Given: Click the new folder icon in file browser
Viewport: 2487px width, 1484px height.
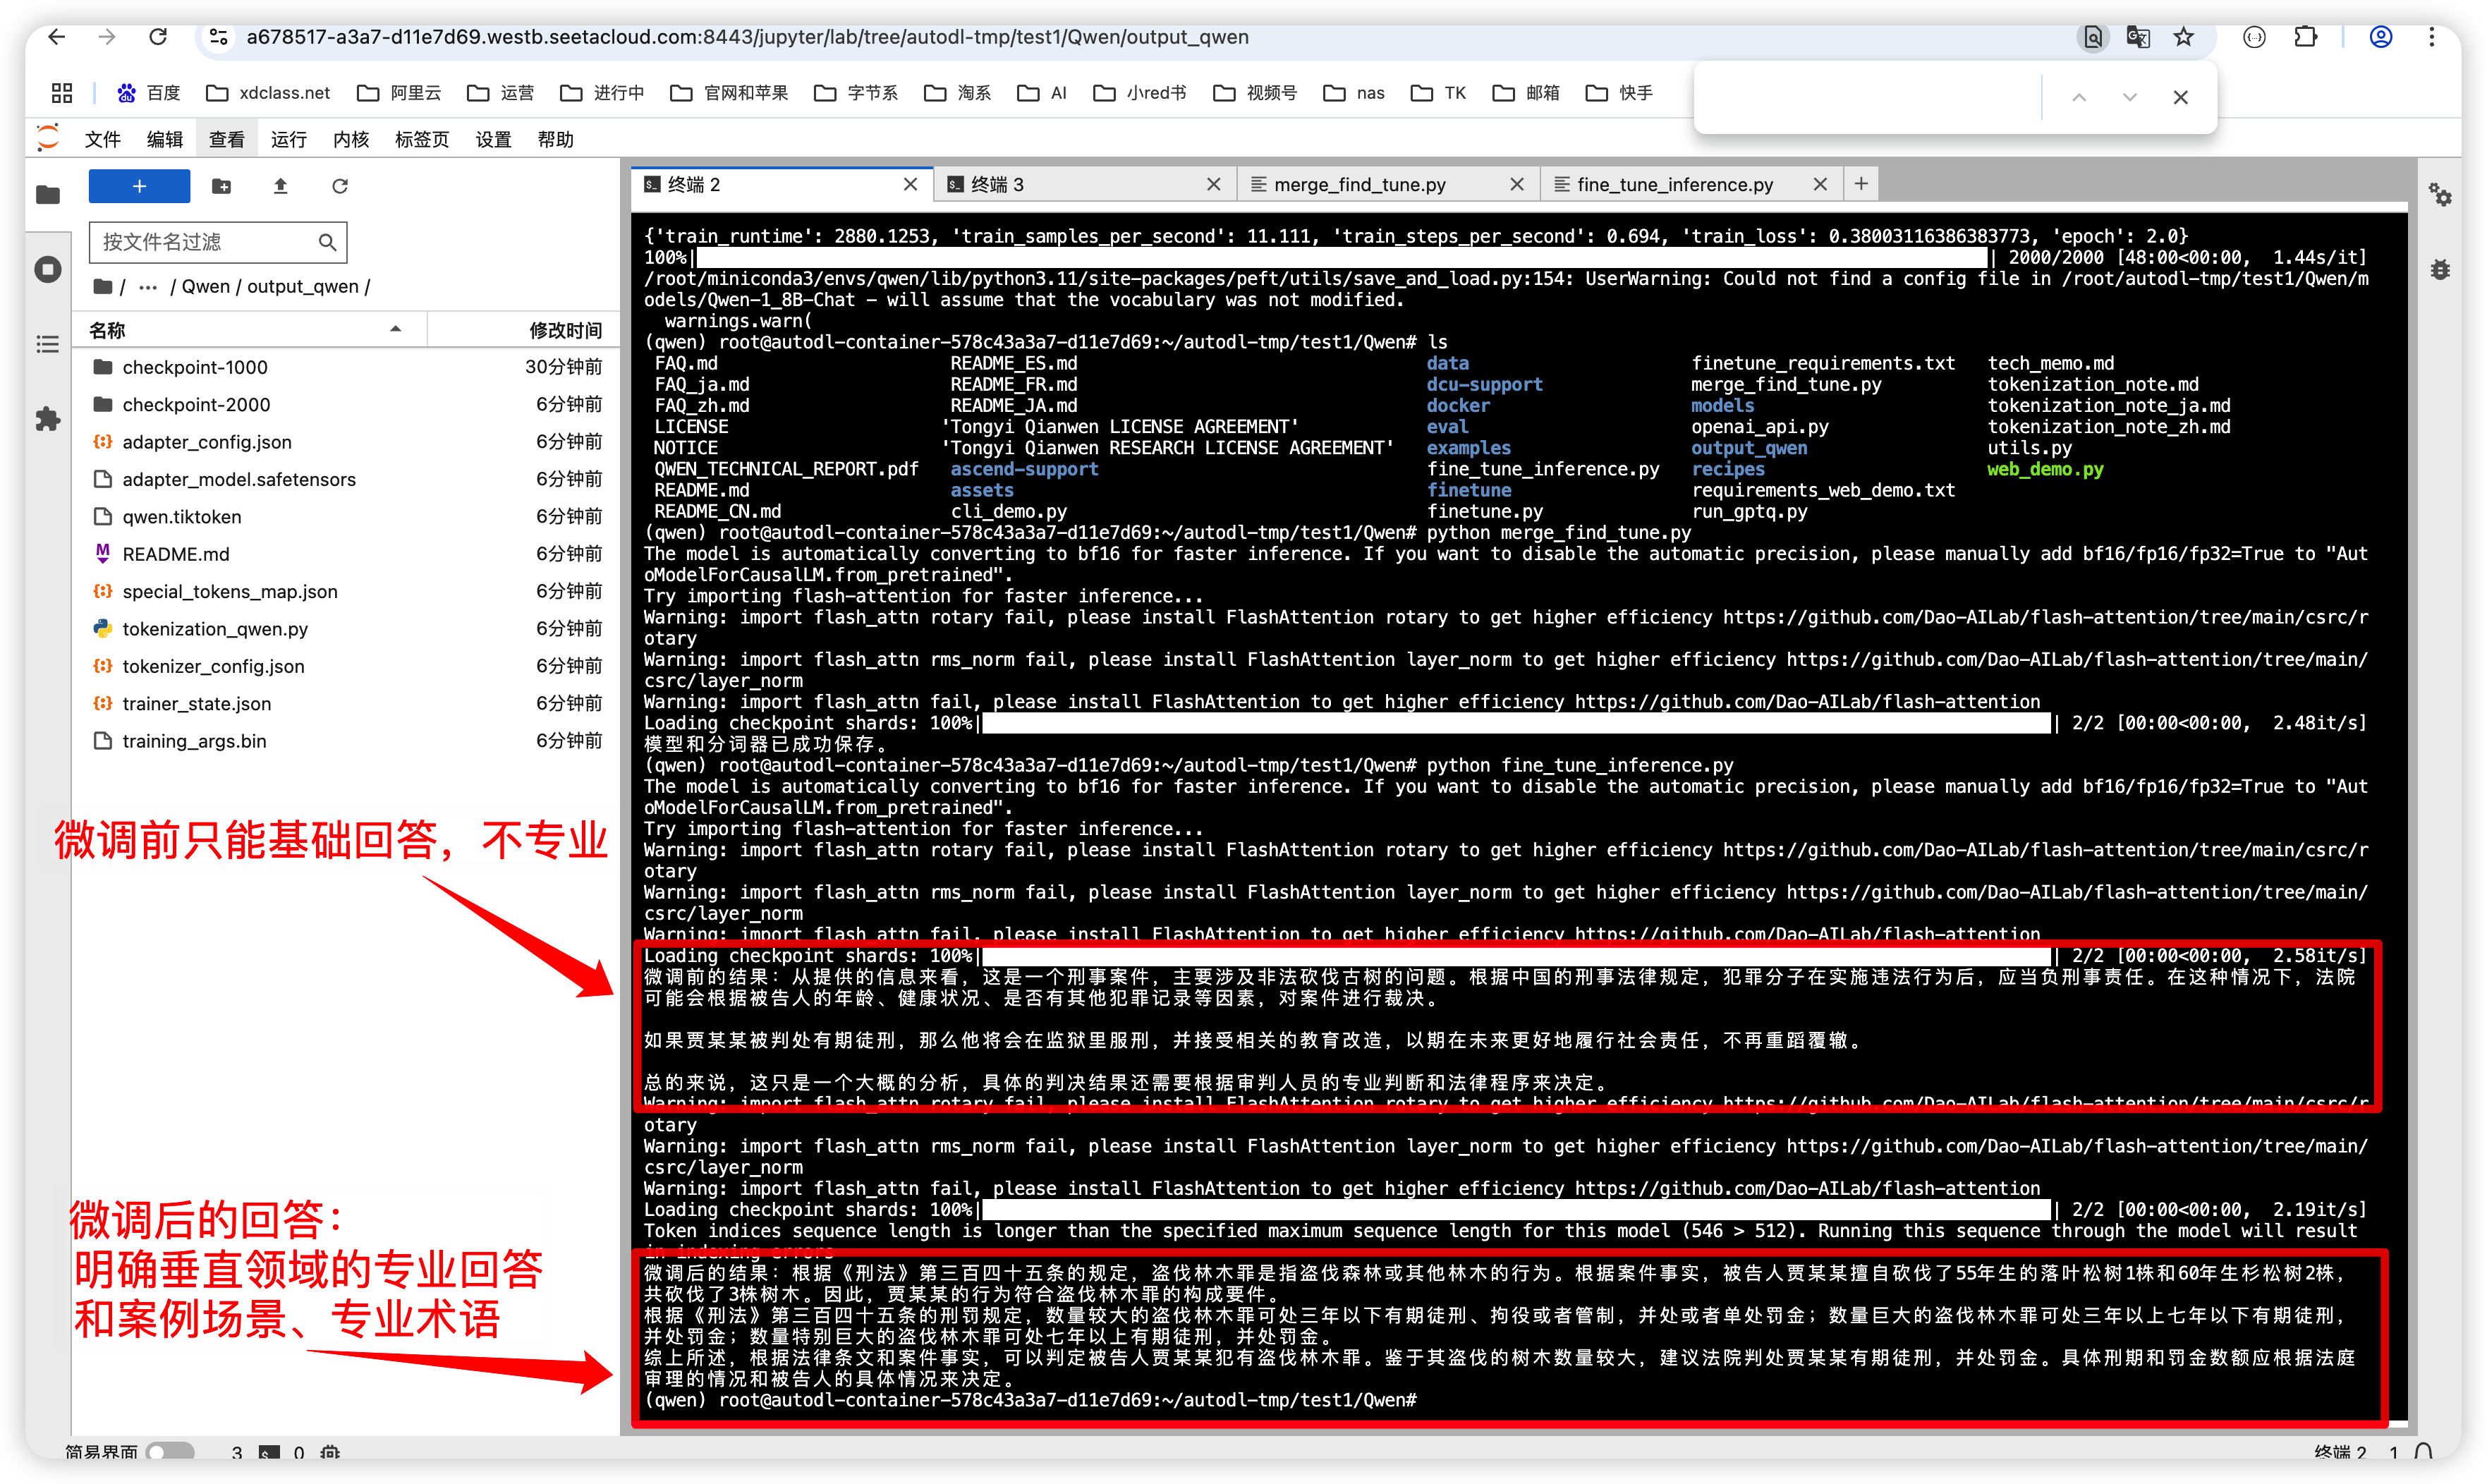Looking at the screenshot, I should point(221,186).
